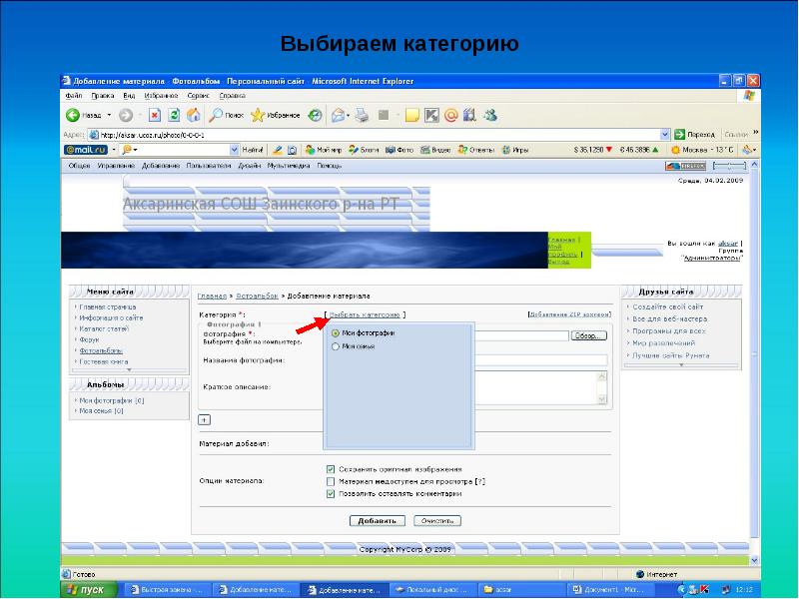Click the Mail envelope toolbar icon

tap(339, 115)
